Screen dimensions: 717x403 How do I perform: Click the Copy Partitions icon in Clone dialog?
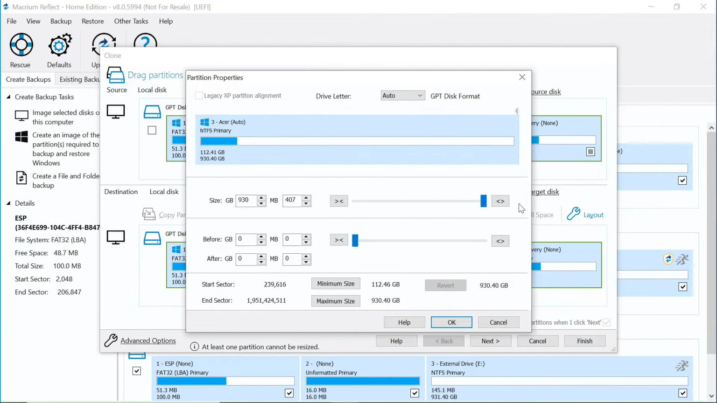(x=148, y=214)
